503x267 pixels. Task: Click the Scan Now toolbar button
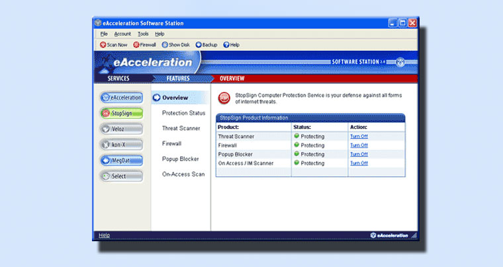[114, 45]
